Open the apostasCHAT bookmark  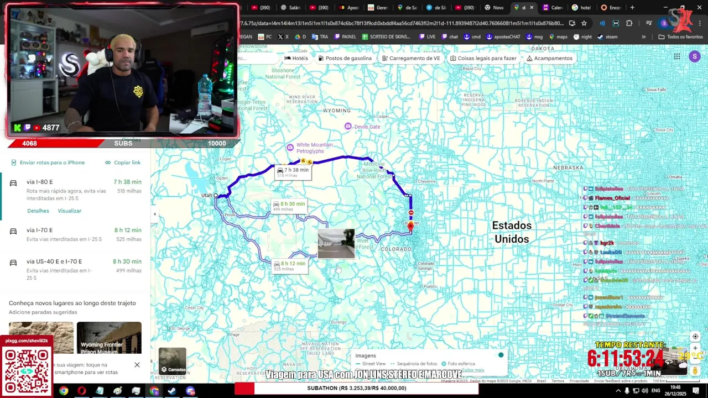503,37
